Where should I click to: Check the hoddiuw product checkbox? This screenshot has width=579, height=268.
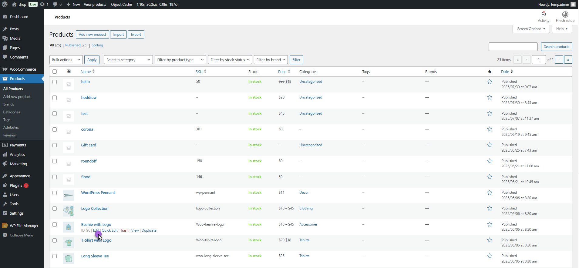pyautogui.click(x=55, y=98)
